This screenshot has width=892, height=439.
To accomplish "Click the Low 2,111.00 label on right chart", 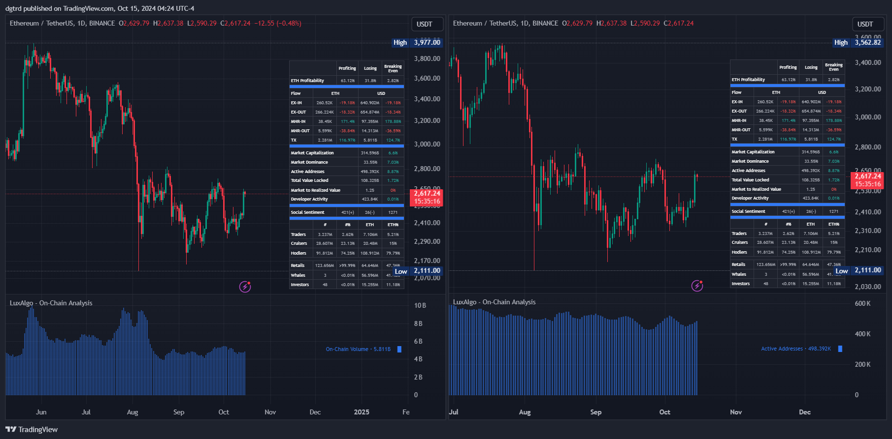I will click(x=859, y=270).
